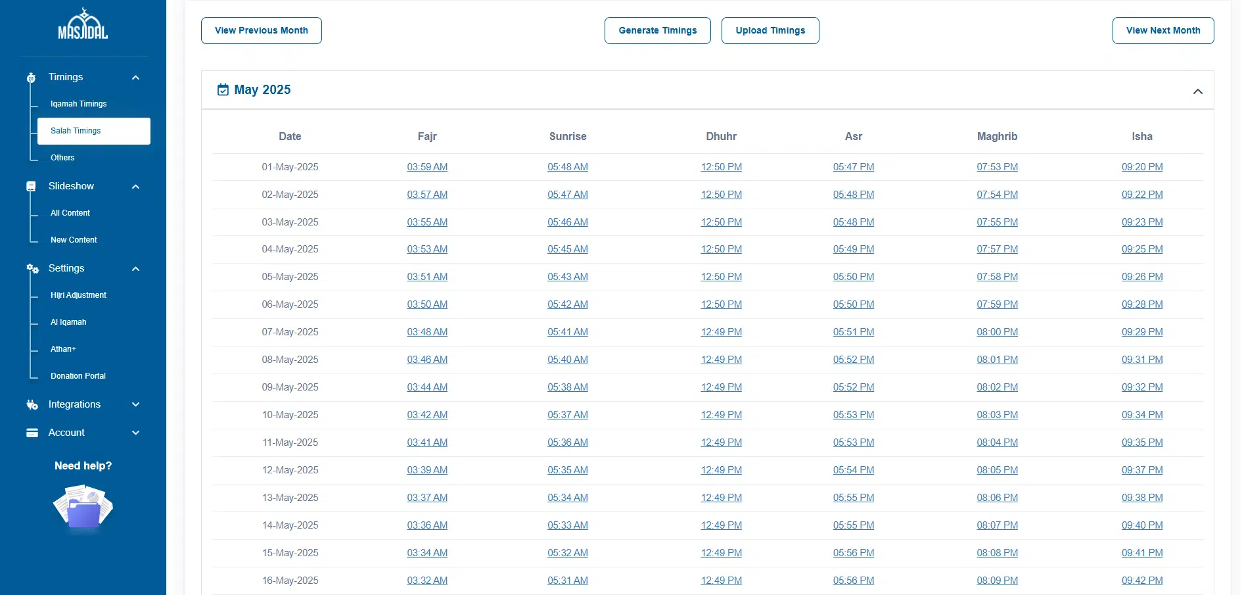
Task: Open Iqamah Timings in the sidebar
Action: coord(78,104)
